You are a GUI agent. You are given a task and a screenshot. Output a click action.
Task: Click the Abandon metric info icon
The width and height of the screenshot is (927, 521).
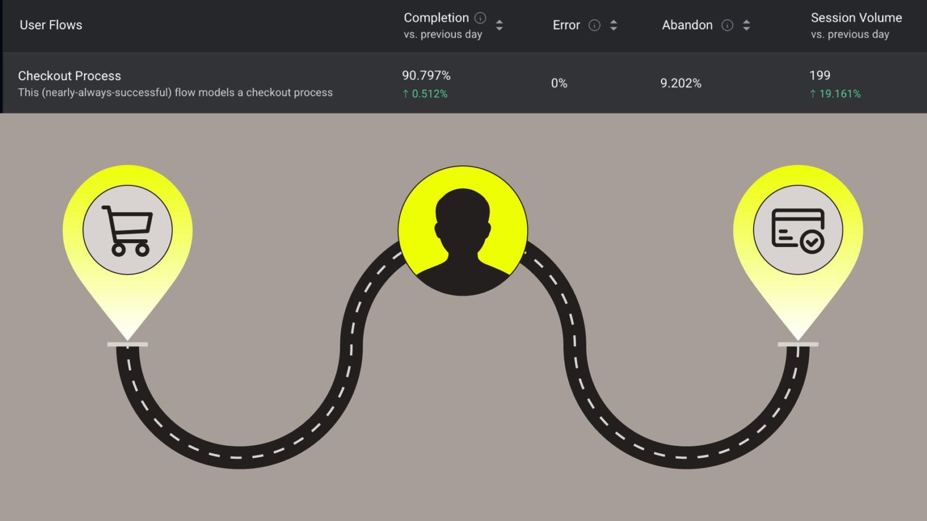(x=727, y=25)
